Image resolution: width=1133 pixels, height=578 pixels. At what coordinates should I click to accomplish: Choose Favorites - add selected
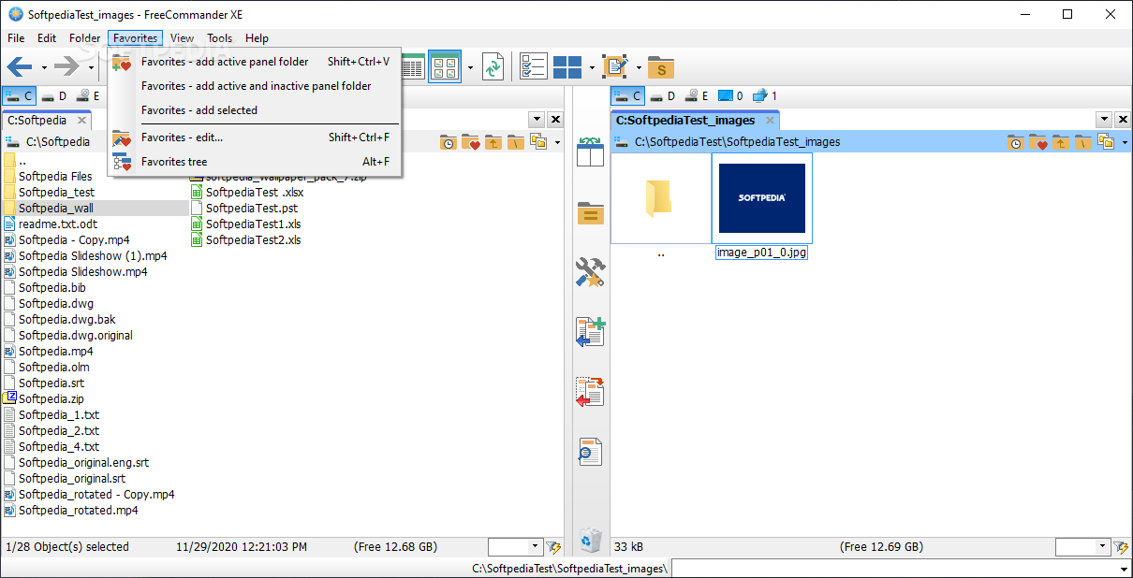[255, 110]
